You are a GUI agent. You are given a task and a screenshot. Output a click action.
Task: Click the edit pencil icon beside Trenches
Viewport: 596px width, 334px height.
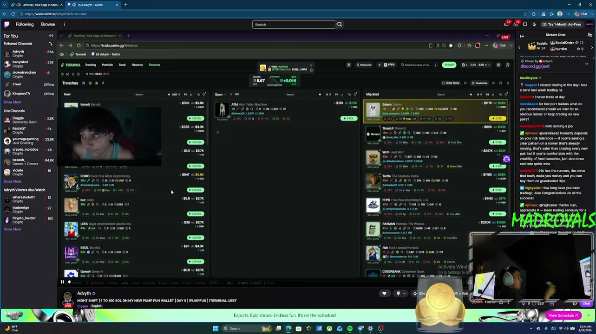click(x=103, y=83)
